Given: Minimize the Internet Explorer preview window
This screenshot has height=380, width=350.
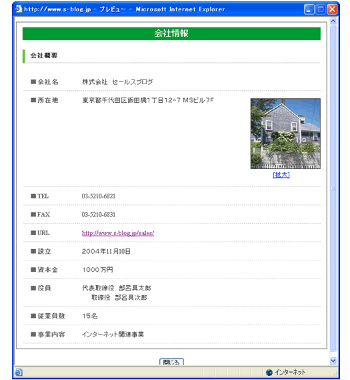Looking at the screenshot, I should point(309,9).
